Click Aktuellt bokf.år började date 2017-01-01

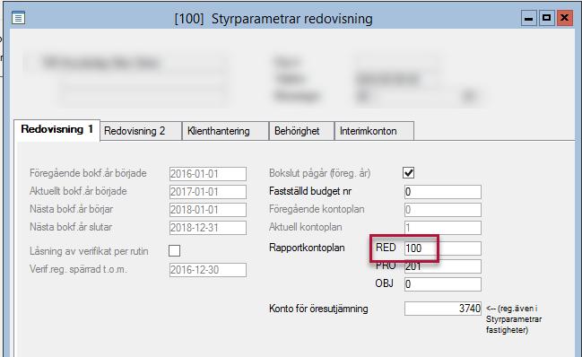pyautogui.click(x=208, y=192)
